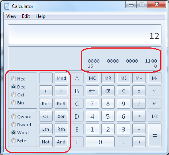Clear memory with MC
169x155 pixels.
(92, 78)
